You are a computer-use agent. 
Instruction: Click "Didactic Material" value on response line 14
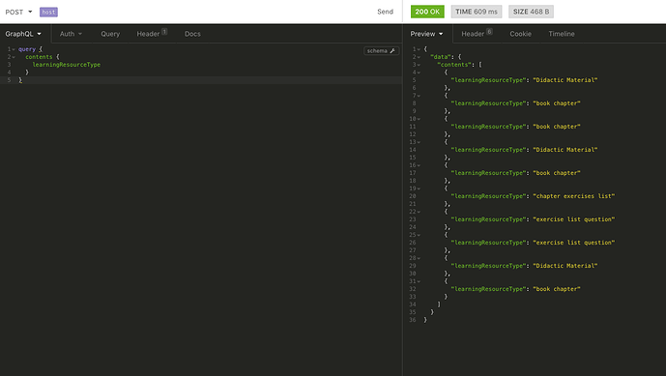pos(565,150)
